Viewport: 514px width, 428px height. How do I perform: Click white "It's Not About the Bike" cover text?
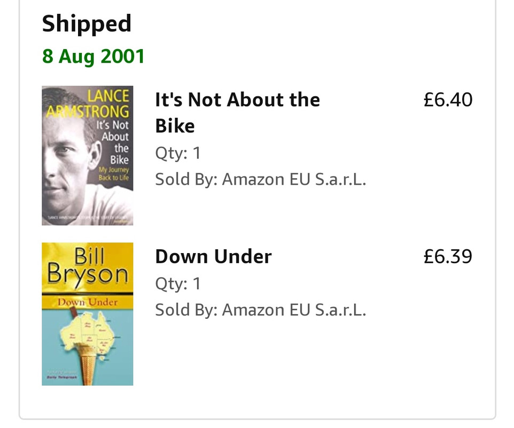(x=115, y=142)
